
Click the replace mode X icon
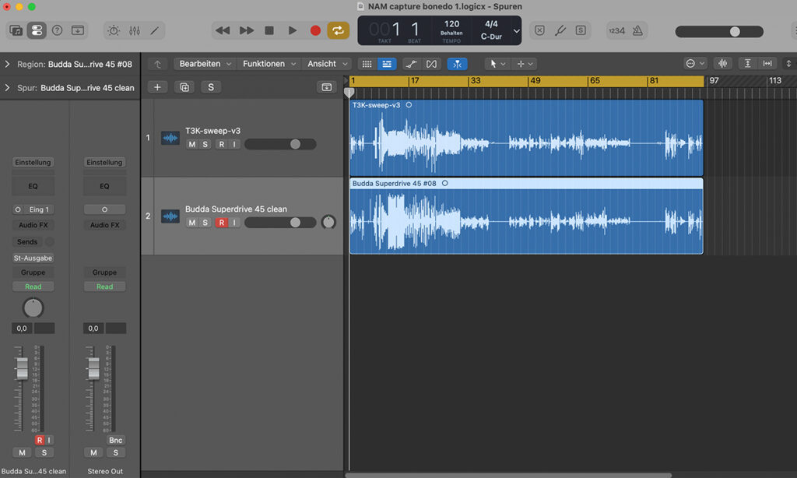(x=540, y=30)
